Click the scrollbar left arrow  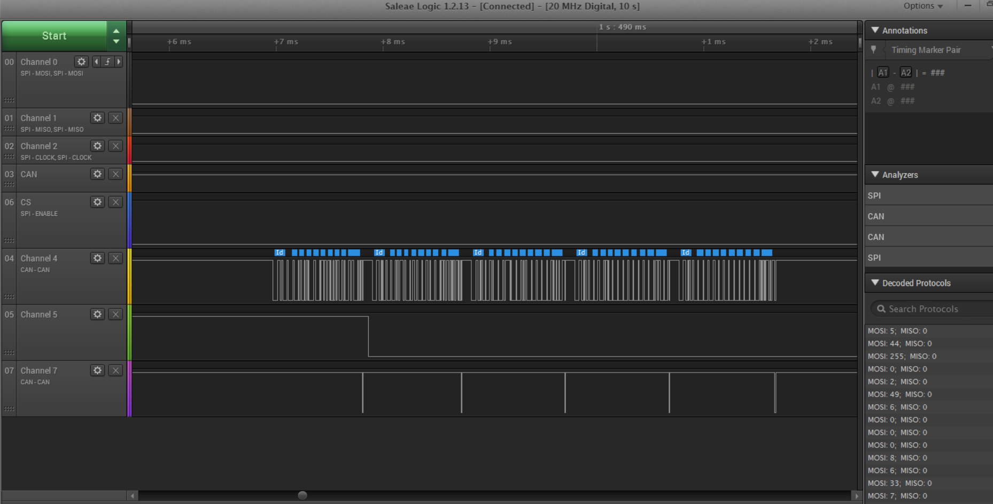pos(133,496)
